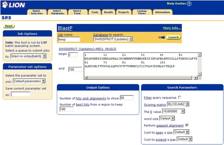Screen dimensions: 224x145
Task: Click the Job Options panel header
Action: tap(28, 34)
